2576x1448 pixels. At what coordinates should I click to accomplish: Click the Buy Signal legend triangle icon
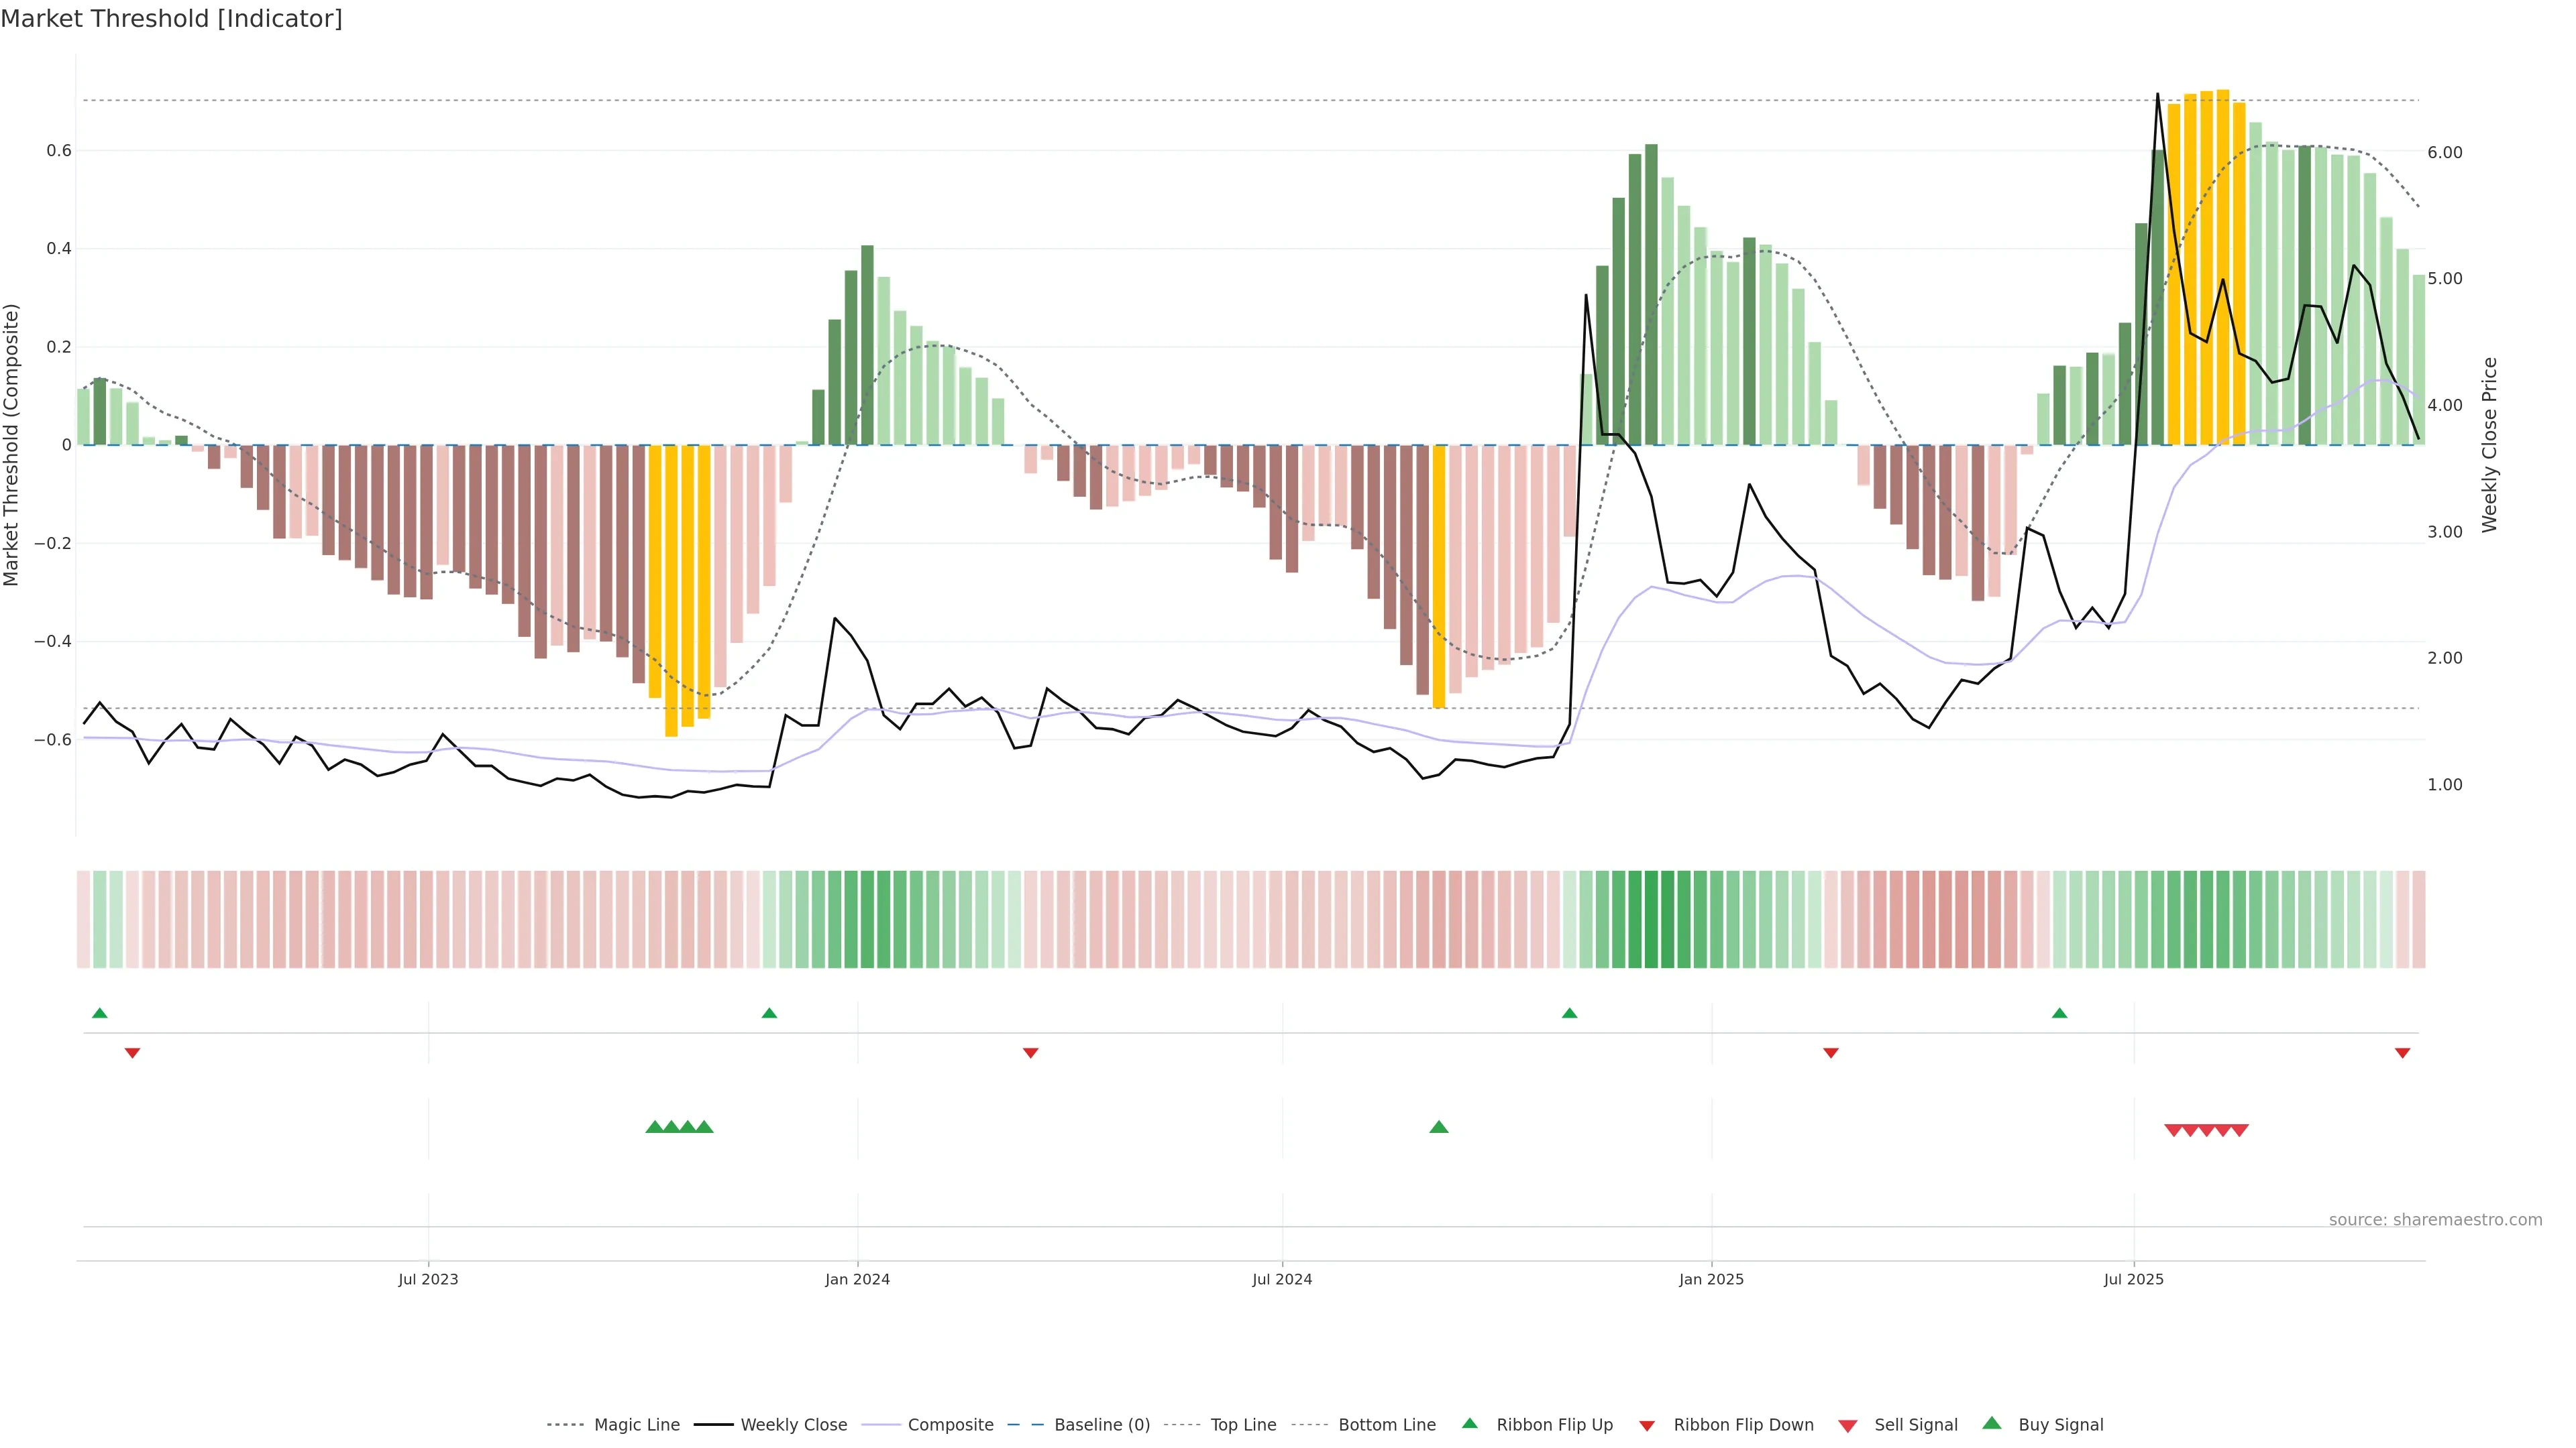1992,1423
